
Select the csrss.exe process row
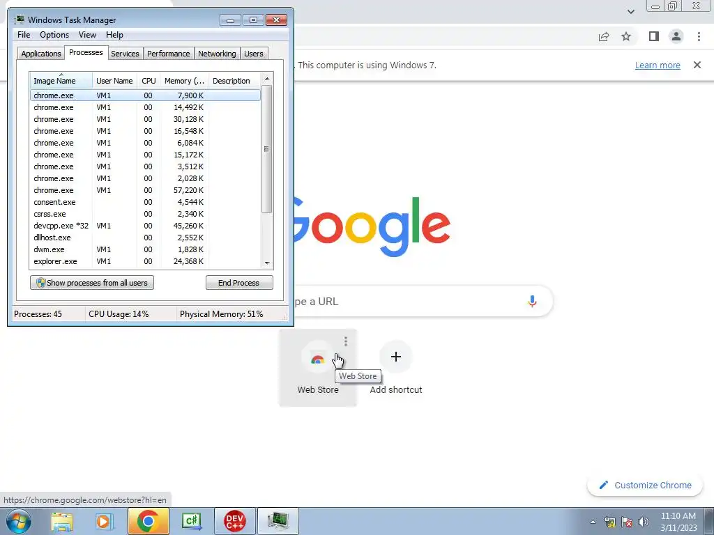tap(145, 214)
